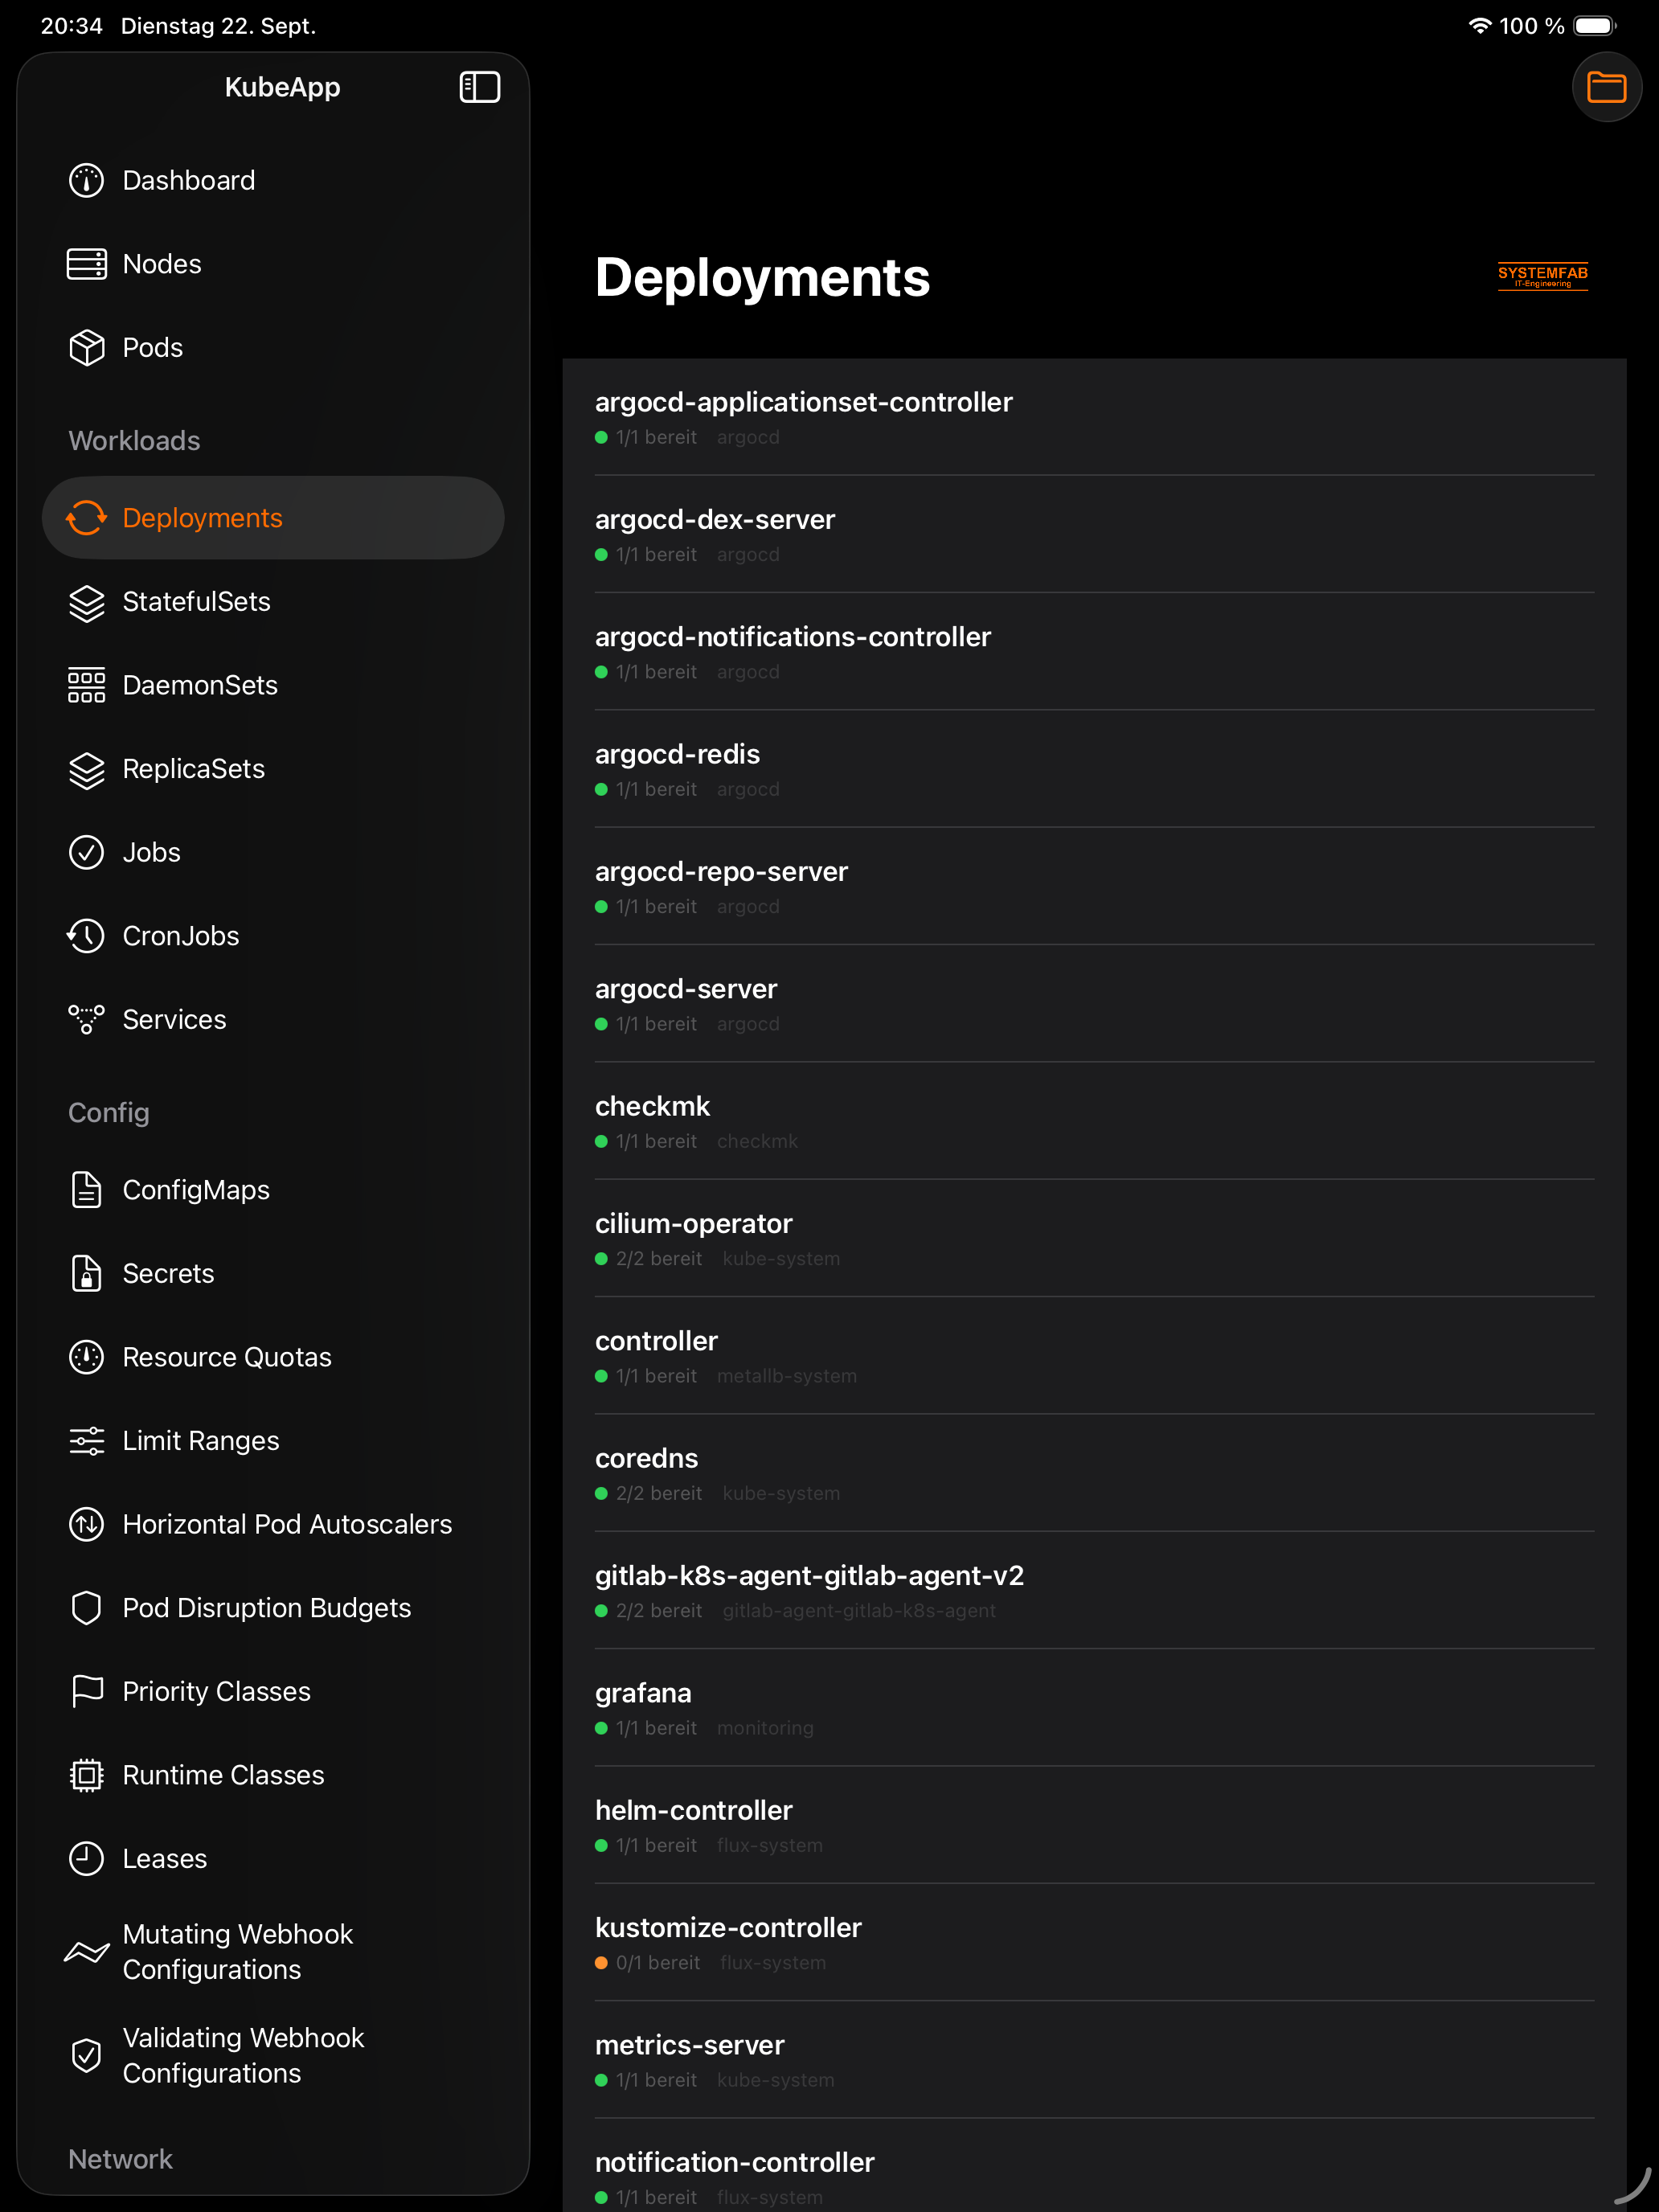
Task: Click the Dashboard gauge icon
Action: pyautogui.click(x=86, y=181)
